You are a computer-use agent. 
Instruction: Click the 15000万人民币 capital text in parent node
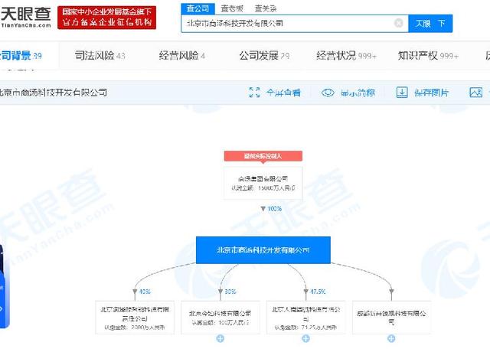pos(263,188)
